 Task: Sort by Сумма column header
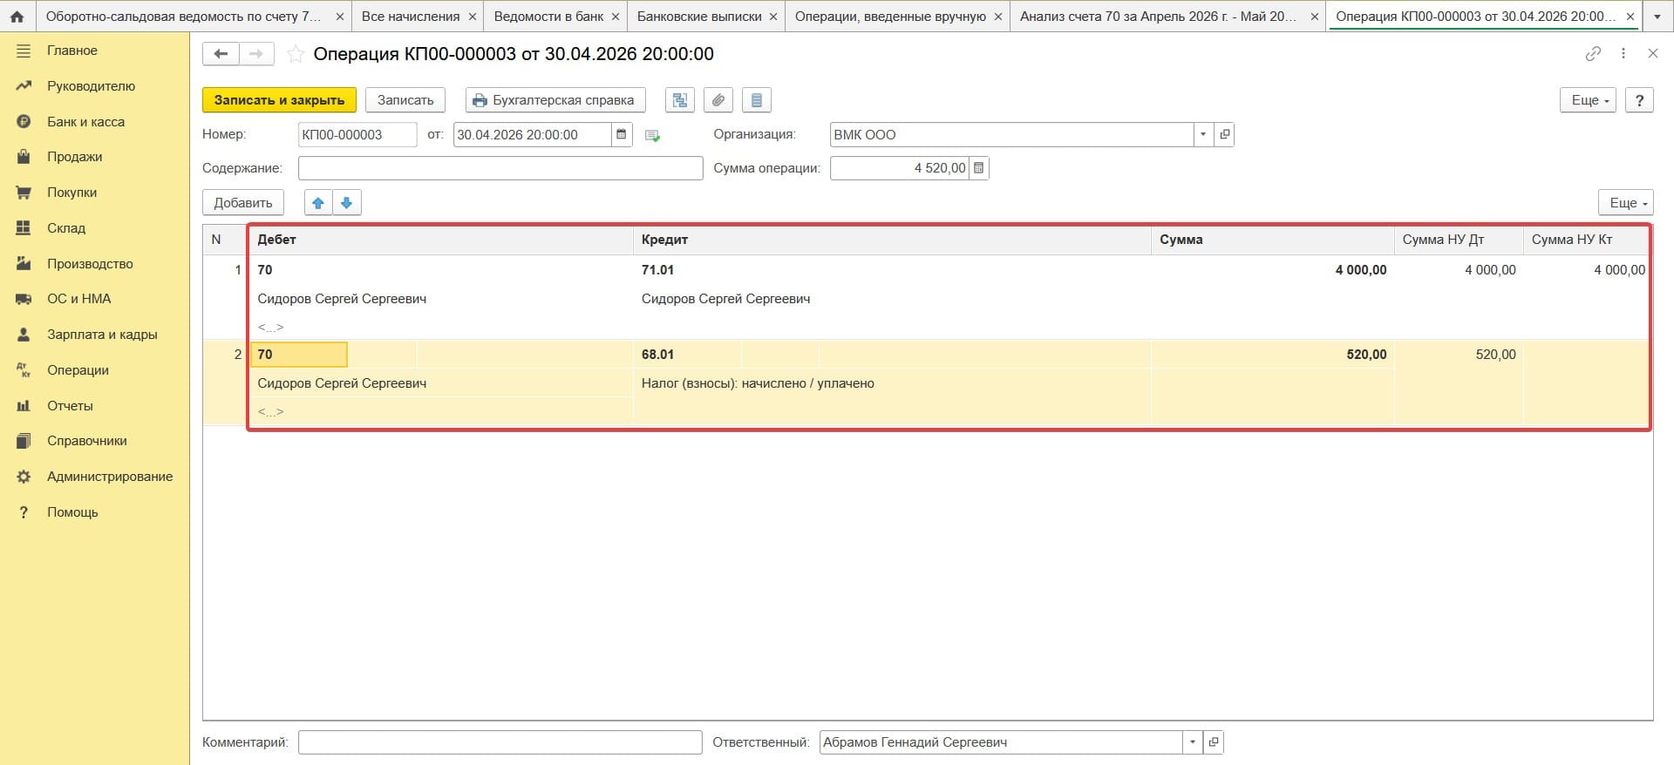point(1272,240)
